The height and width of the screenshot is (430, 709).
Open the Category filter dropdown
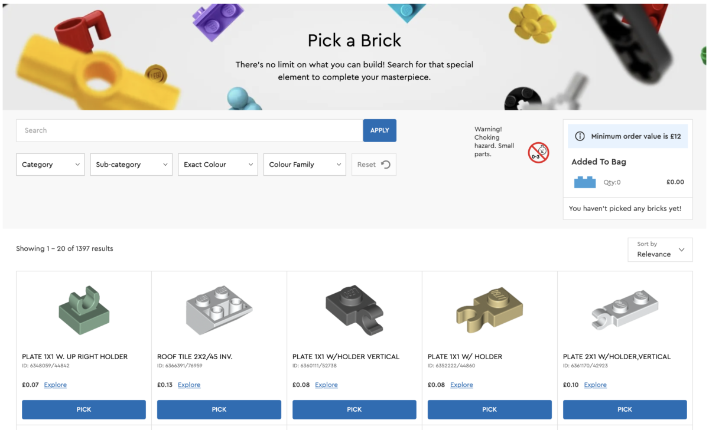tap(50, 165)
